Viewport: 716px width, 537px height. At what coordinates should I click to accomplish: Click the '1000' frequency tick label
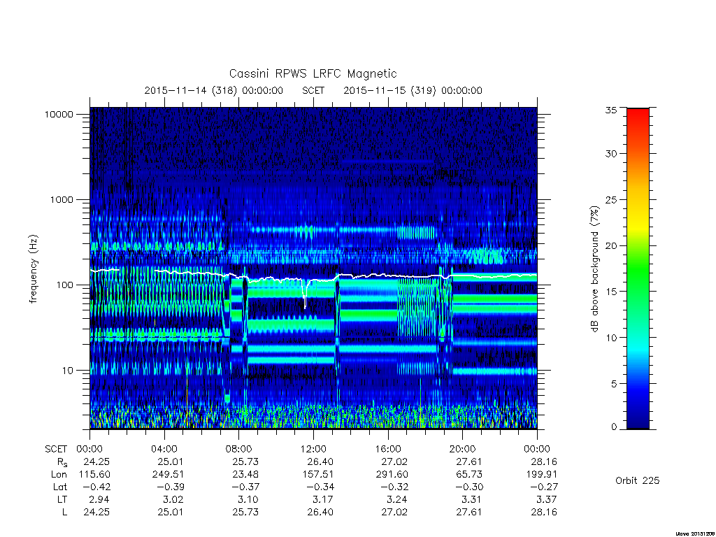click(62, 199)
